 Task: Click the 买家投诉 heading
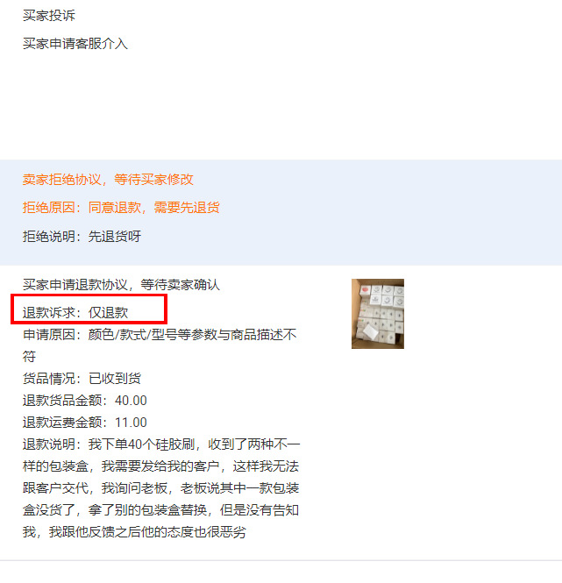pyautogui.click(x=49, y=16)
